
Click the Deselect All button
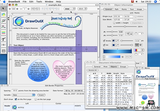coord(93,70)
